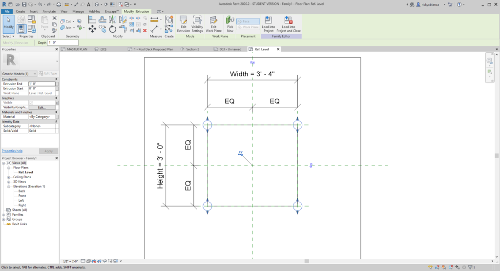The width and height of the screenshot is (500, 271).
Task: Click the Aligned Dimension icon
Action: click(154, 29)
